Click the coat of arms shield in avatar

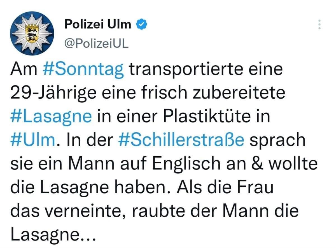click(x=31, y=33)
